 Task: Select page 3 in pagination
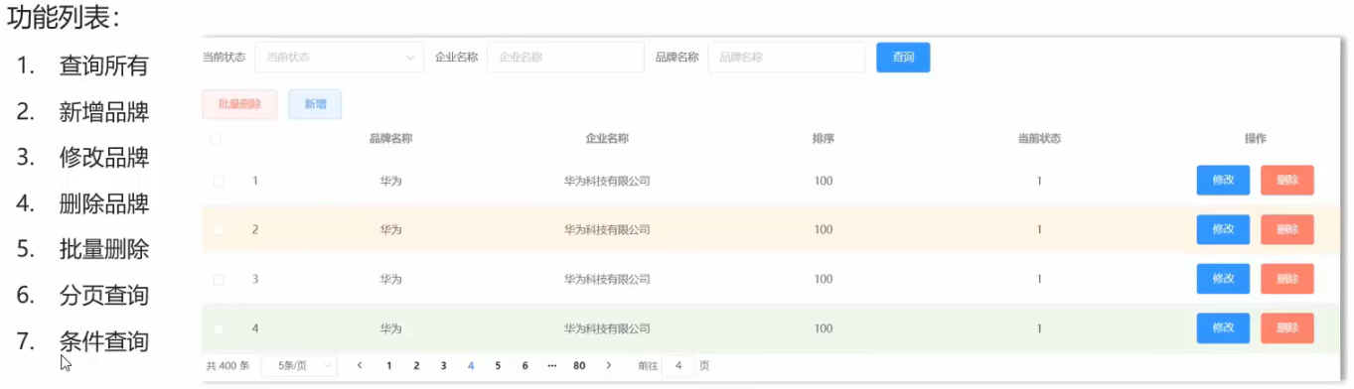click(x=443, y=366)
